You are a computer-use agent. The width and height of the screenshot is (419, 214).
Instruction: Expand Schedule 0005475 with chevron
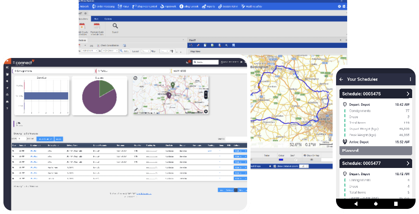tap(408, 94)
